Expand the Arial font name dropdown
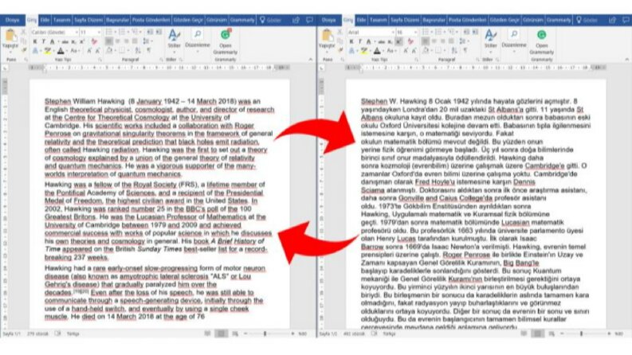Screen dimensions: 632x355 point(393,32)
